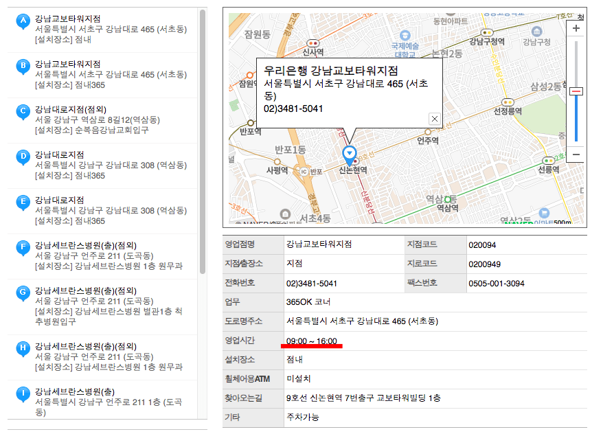Screen dimensions: 614x434
Task: Select marker G for 강남세브란스병원 별관1층
Action: [23, 293]
